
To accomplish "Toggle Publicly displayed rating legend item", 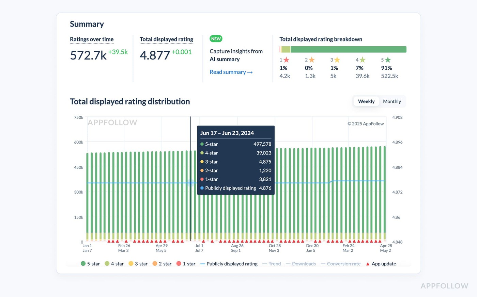I will click(229, 264).
